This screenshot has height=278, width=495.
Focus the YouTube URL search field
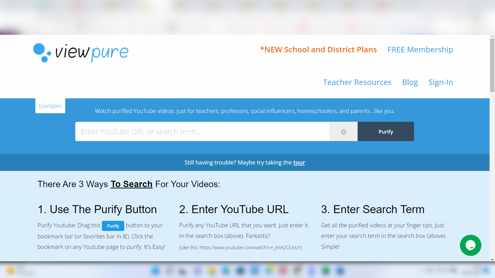click(202, 132)
